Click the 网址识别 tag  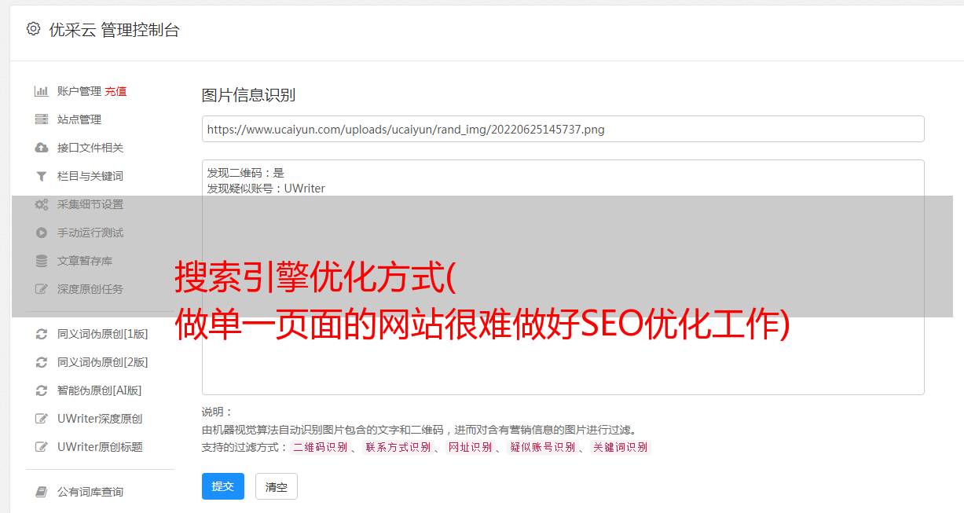(x=470, y=447)
